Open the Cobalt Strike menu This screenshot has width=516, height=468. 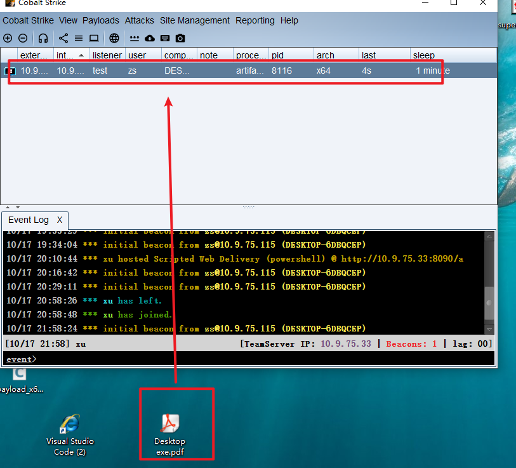(28, 20)
